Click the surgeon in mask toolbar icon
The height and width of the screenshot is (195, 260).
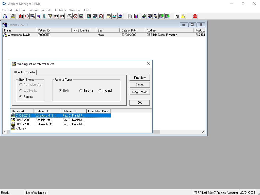(44, 16)
